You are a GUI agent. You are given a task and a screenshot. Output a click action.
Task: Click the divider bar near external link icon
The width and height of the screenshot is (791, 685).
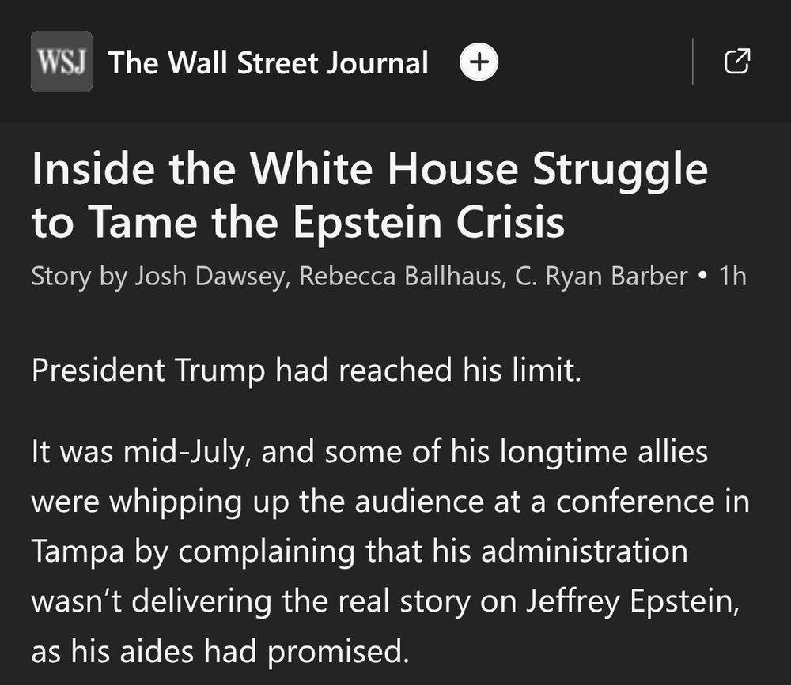click(x=691, y=60)
